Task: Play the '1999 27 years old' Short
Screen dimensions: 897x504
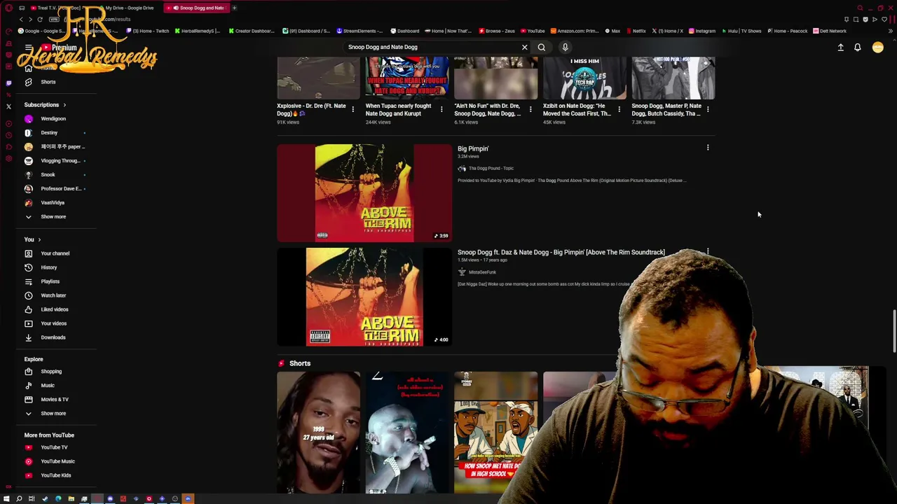Action: 319,433
